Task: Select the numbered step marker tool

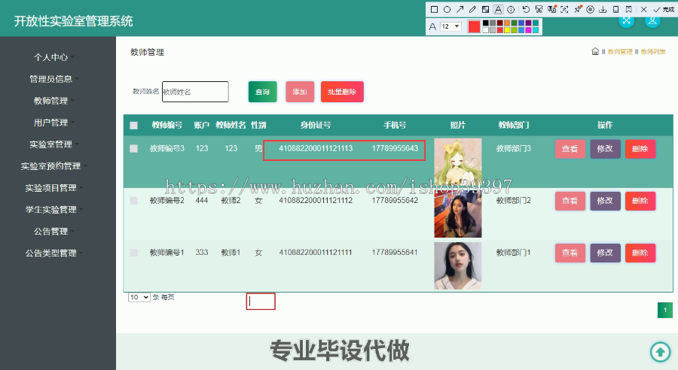Action: (511, 9)
